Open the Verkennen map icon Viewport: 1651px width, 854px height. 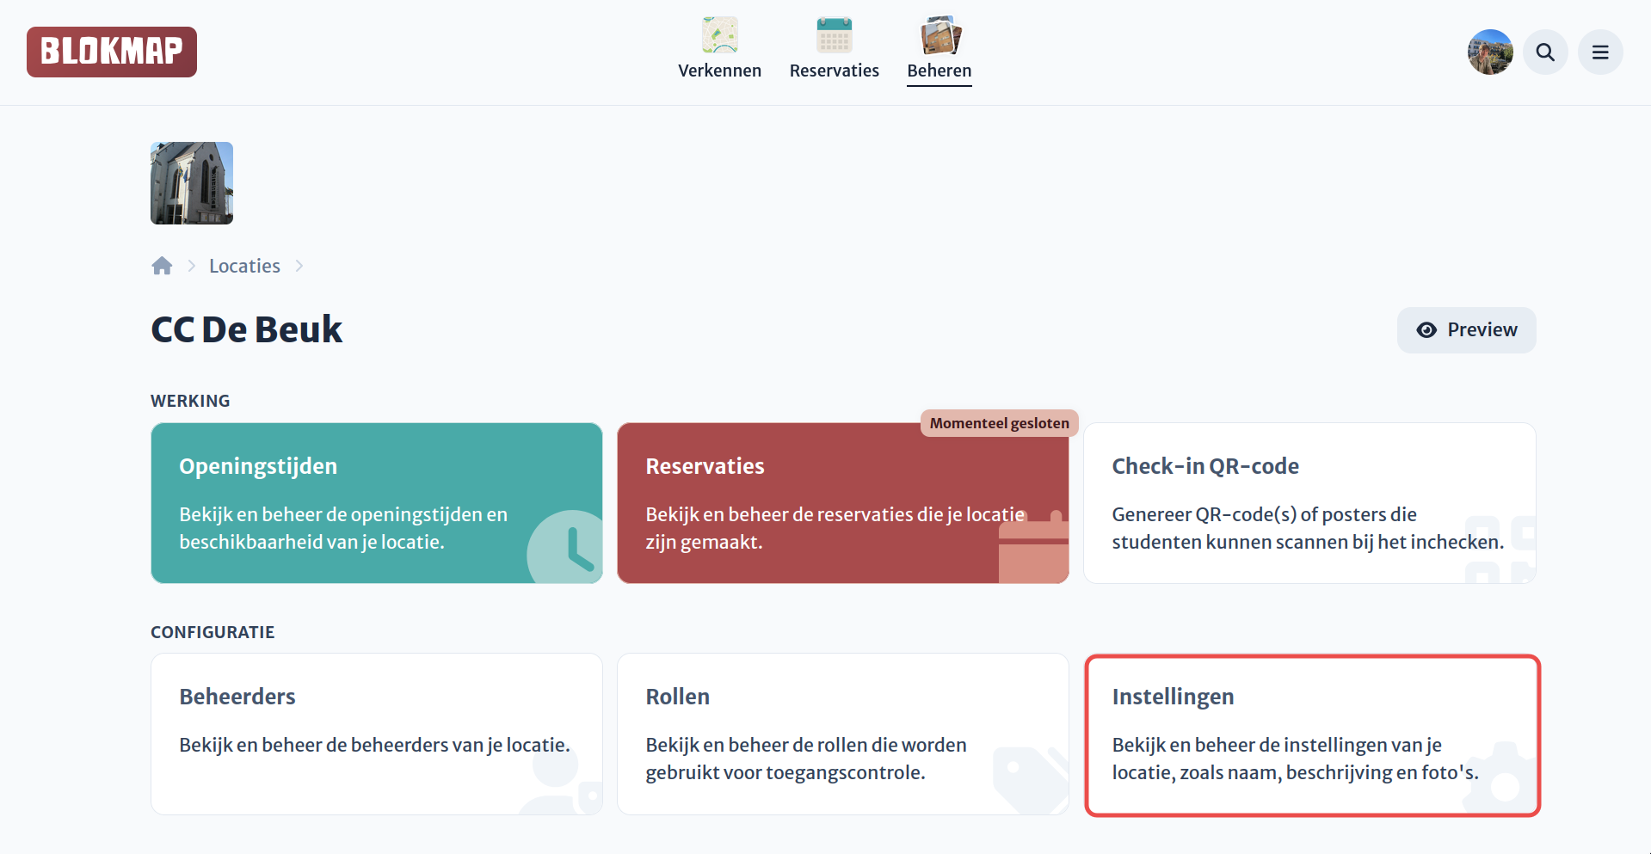tap(720, 34)
